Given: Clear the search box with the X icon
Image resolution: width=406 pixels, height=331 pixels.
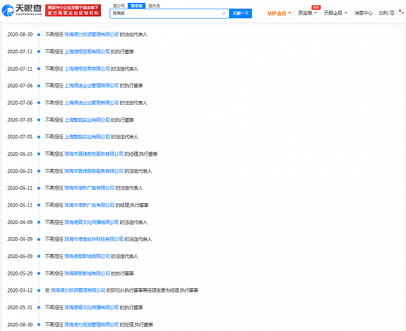Looking at the screenshot, I should [x=224, y=13].
